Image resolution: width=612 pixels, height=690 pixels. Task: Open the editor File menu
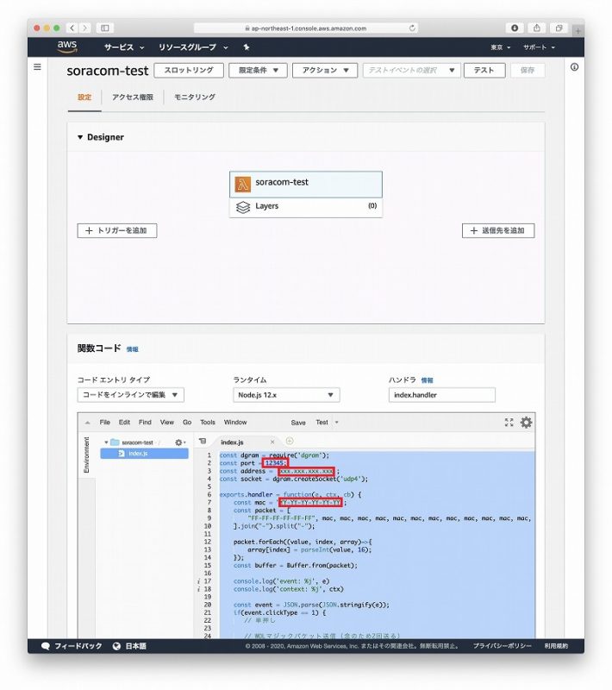[x=104, y=423]
